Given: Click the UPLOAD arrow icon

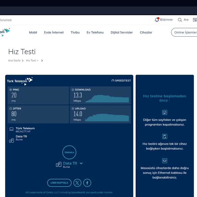Looking at the screenshot, I should point(73,109).
